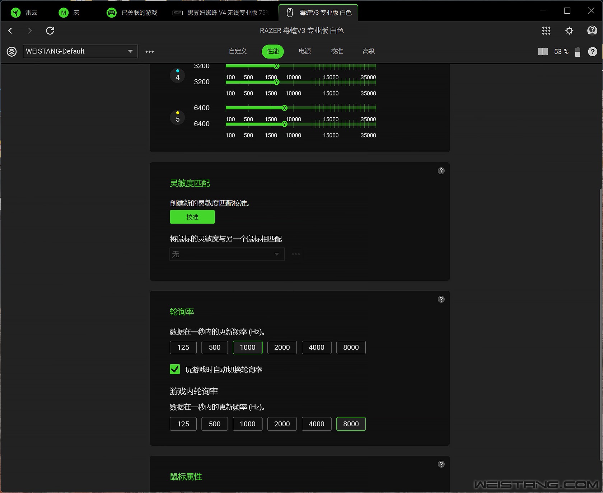Click the 53 % battery text
The width and height of the screenshot is (603, 493).
coord(561,52)
